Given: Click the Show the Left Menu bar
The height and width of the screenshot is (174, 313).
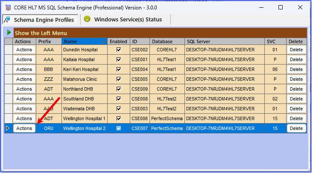Looking at the screenshot, I should [160, 33].
